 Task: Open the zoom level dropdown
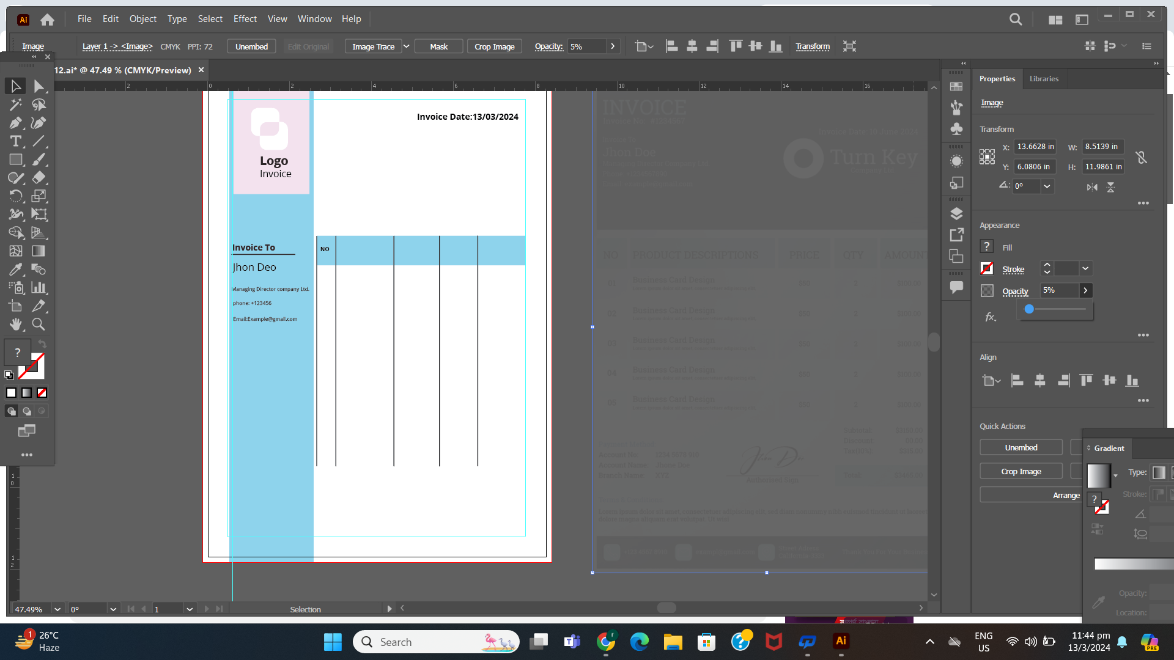click(57, 609)
